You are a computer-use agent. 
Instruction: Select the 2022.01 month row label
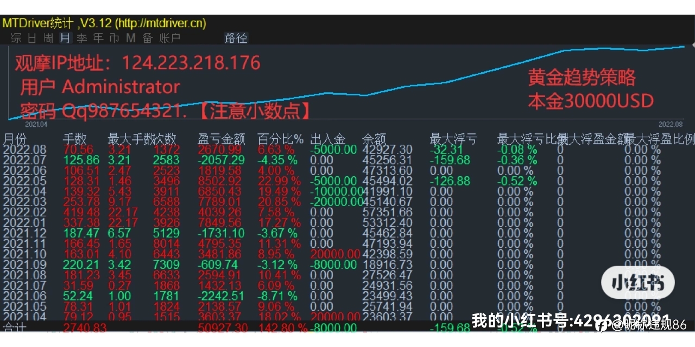(25, 223)
